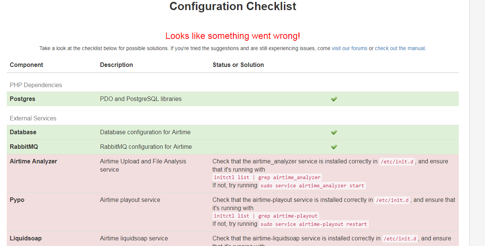Click 'sudo service airtime_analyzer start' code
The width and height of the screenshot is (485, 246).
[x=312, y=186]
